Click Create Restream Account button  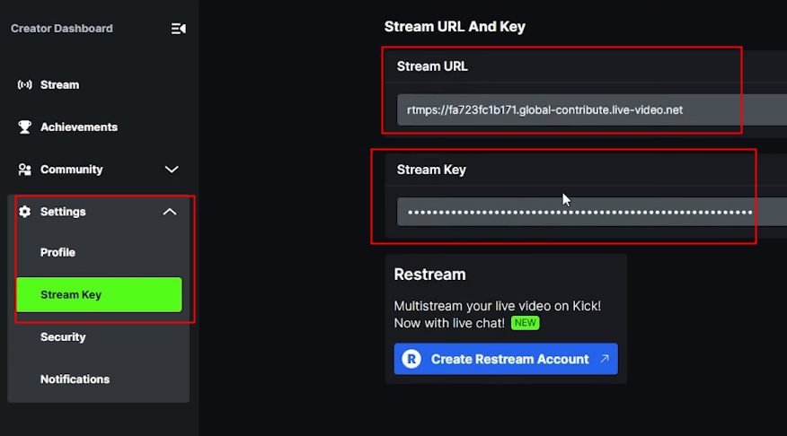coord(506,359)
